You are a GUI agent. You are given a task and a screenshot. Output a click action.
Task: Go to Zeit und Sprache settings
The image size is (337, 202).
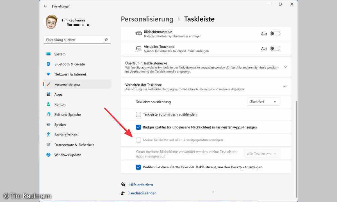(x=67, y=115)
